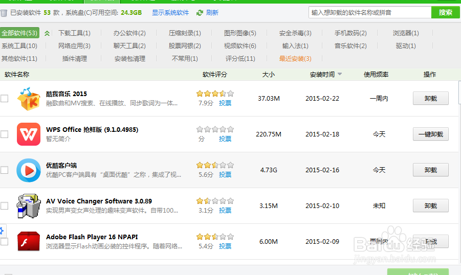Collapse categories with the green double-chevron
Screen dimensions: 461x275
[47, 33]
